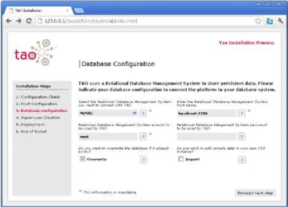Click the Proceed next step button

coord(255,193)
